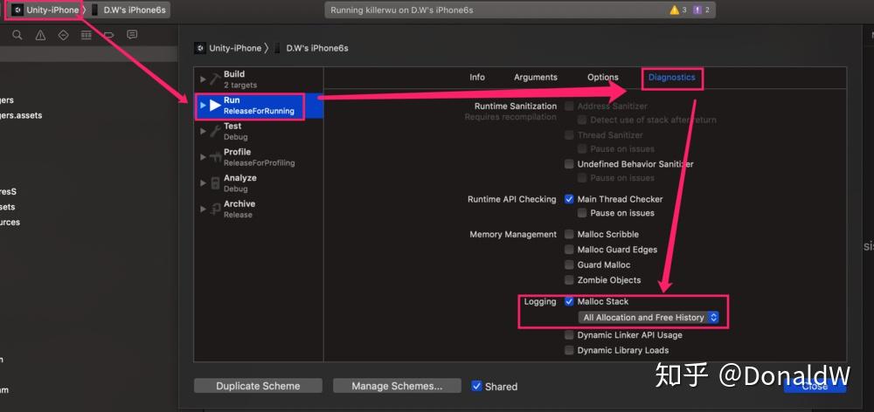Image resolution: width=874 pixels, height=412 pixels.
Task: Expand the Build action disclosure triangle
Action: click(x=203, y=79)
